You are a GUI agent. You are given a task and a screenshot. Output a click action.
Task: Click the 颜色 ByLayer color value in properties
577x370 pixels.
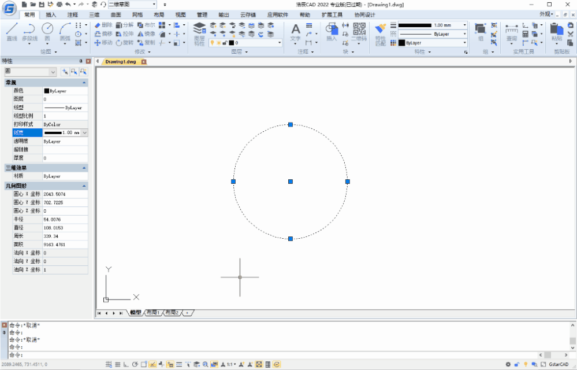coord(65,91)
